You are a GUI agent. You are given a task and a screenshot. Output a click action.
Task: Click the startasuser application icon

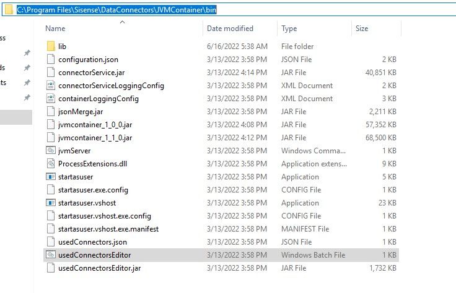coord(51,176)
